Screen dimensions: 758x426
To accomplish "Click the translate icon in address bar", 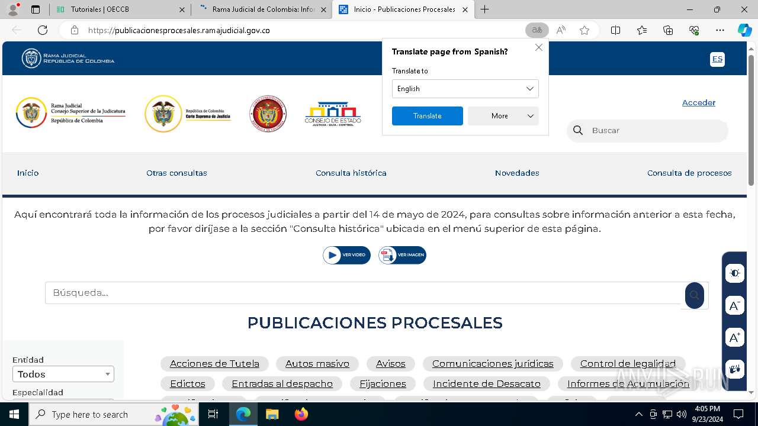I will (x=537, y=30).
